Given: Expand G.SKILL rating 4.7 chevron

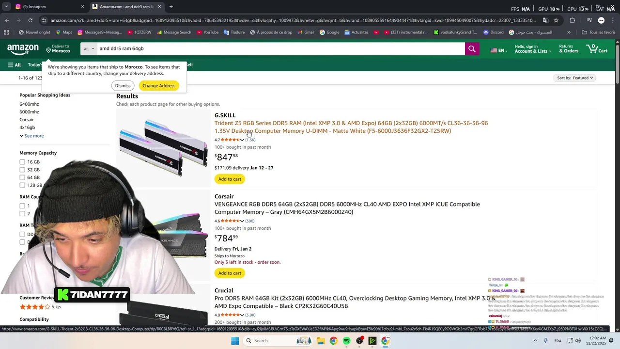Looking at the screenshot, I should [x=242, y=140].
